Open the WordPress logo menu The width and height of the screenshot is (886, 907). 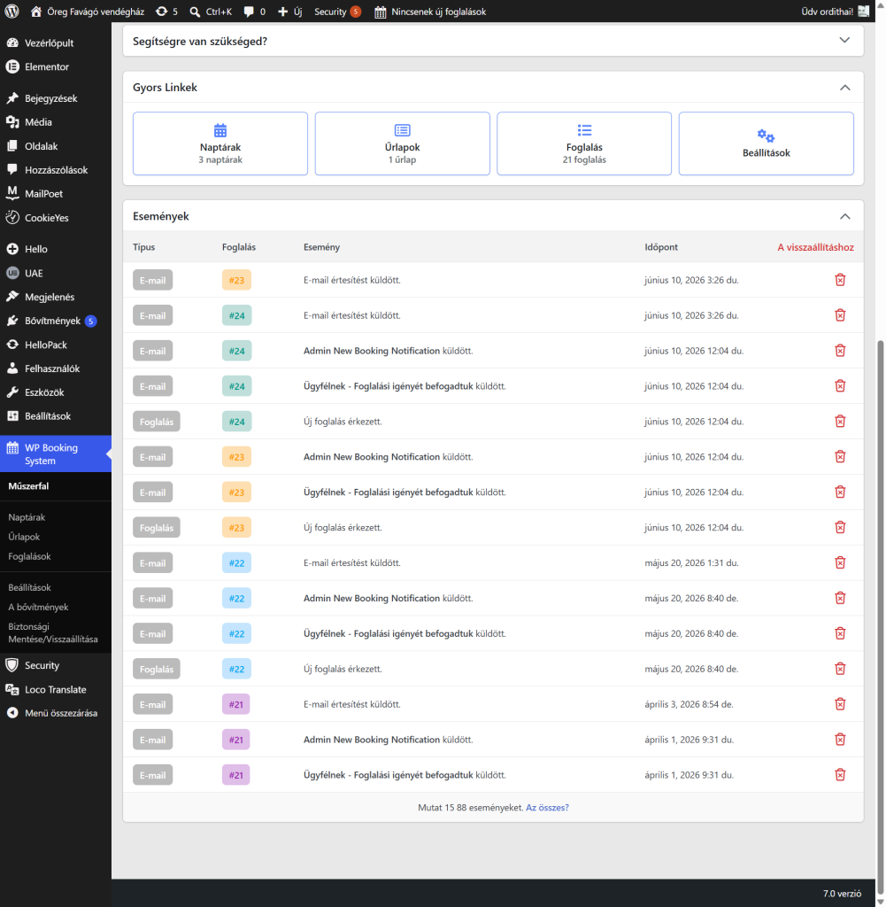tap(12, 12)
